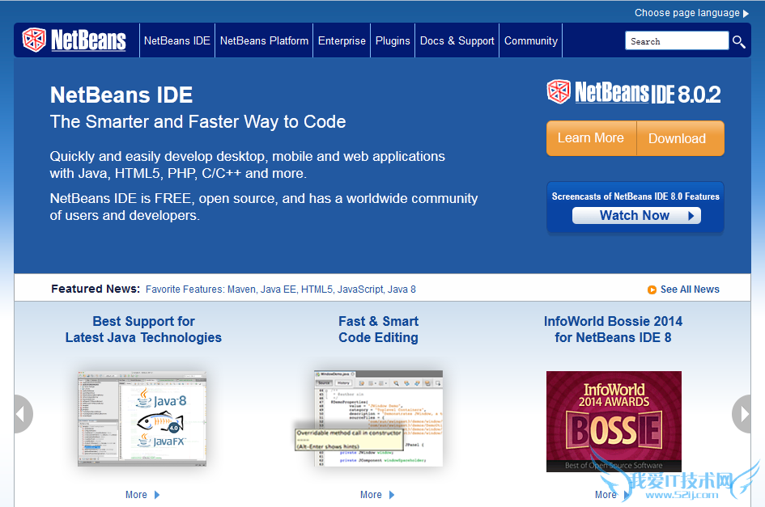Open the Enterprise menu
The height and width of the screenshot is (507, 765).
pyautogui.click(x=342, y=41)
